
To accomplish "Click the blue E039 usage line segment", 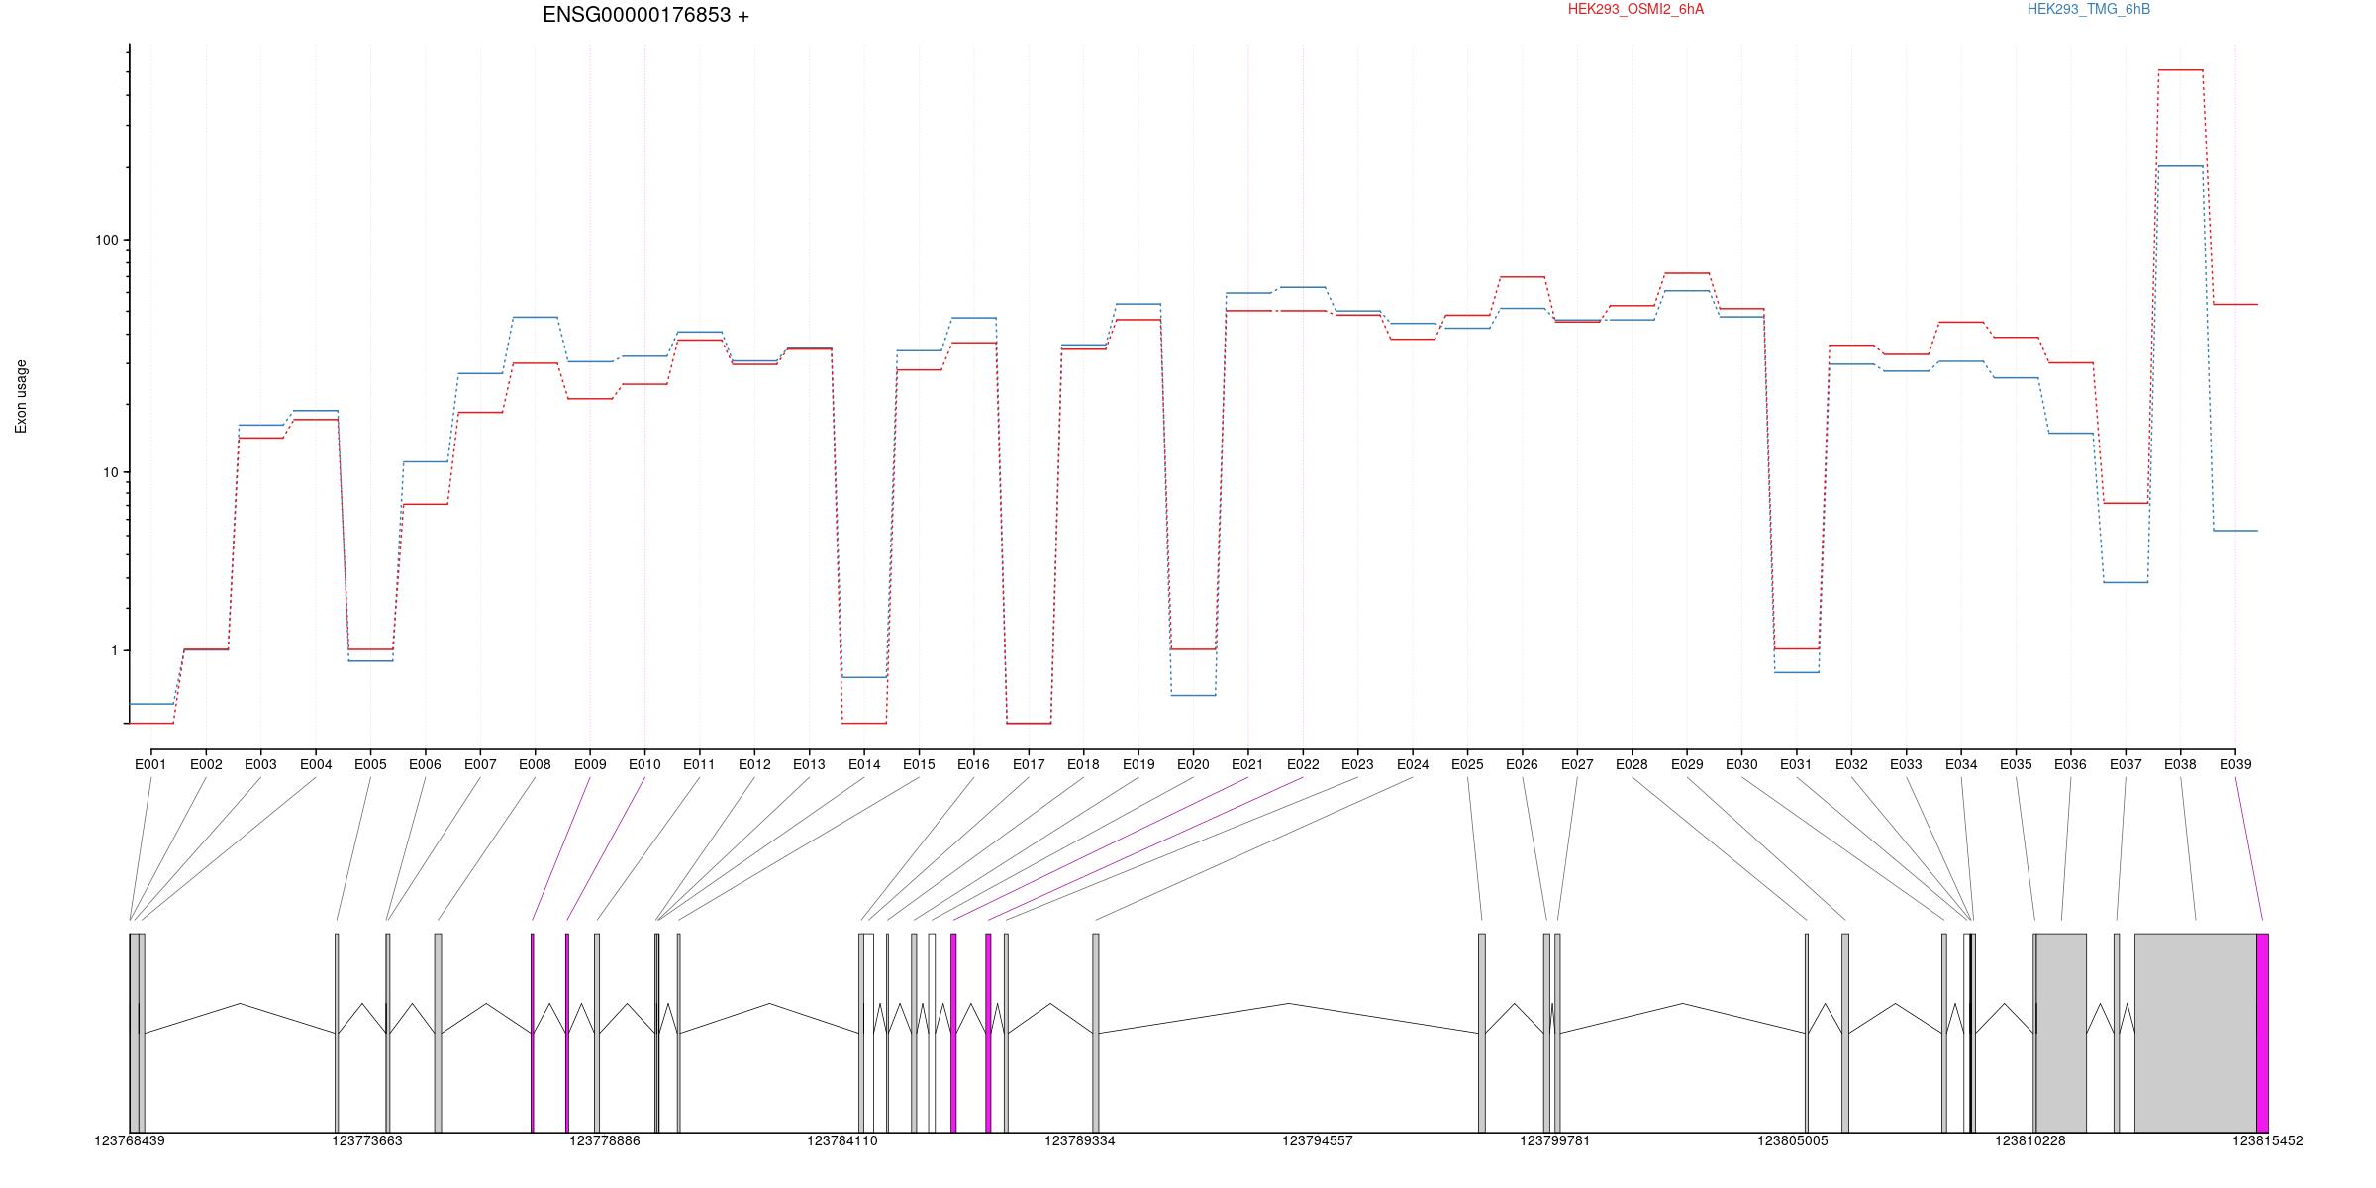I will pyautogui.click(x=2235, y=531).
